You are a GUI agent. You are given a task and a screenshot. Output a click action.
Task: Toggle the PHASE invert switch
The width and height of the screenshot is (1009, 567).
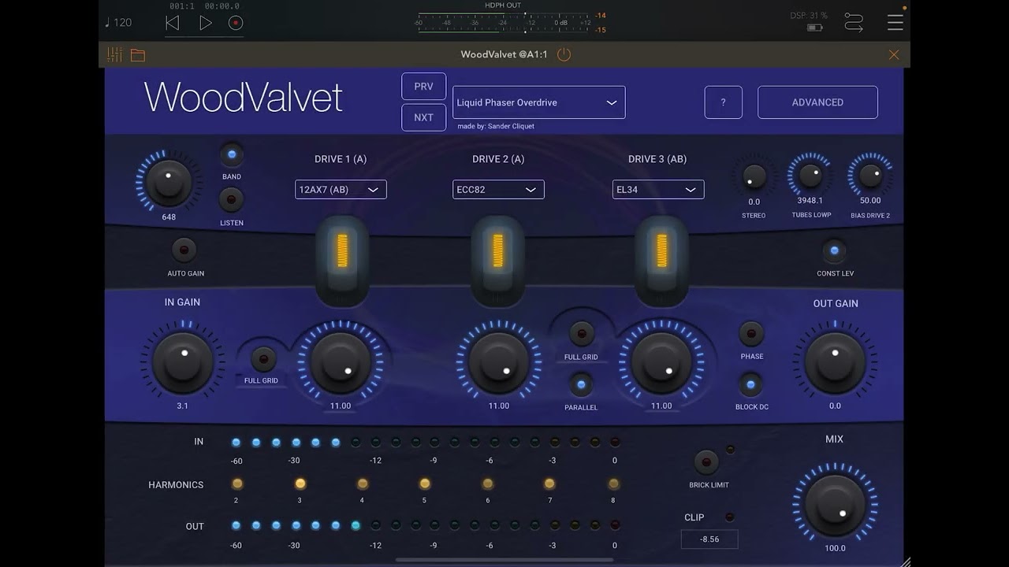(751, 334)
